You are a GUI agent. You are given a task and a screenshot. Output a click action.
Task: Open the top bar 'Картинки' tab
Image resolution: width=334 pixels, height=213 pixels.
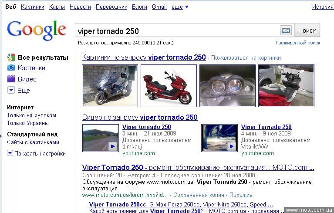33,7
